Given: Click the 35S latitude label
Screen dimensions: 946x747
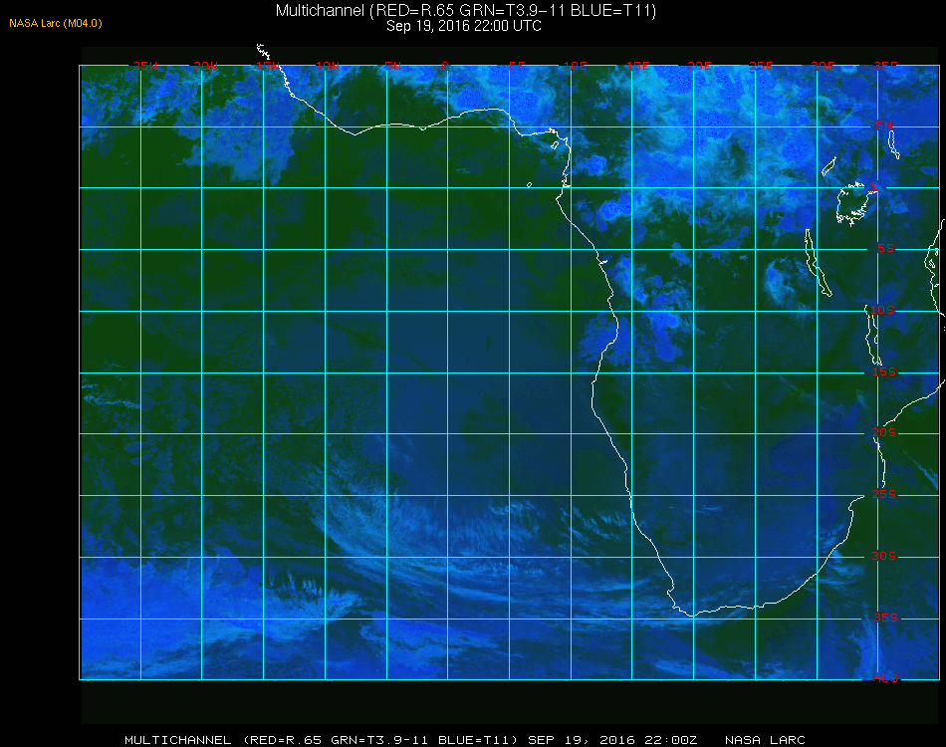Looking at the screenshot, I should [885, 618].
